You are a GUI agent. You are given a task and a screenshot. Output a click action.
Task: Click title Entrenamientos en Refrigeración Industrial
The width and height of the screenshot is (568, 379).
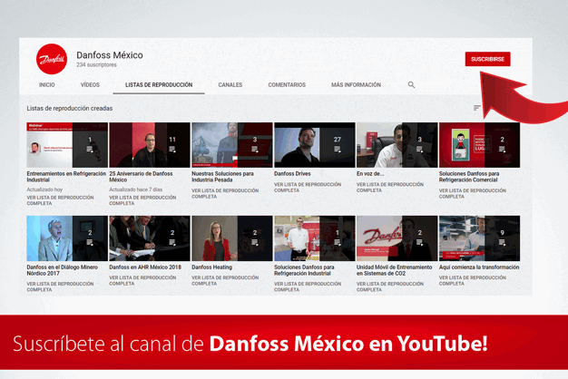(66, 177)
